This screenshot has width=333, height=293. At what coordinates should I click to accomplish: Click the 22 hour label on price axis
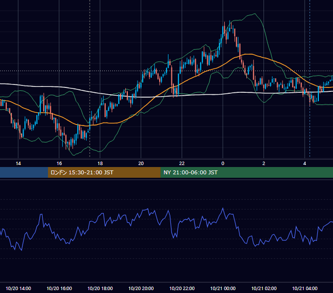(x=182, y=164)
